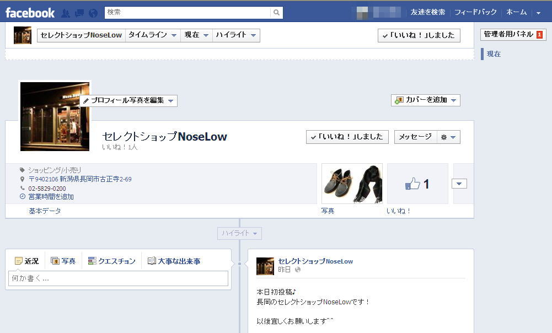Viewport: 552px width, 333px height.
Task: Open the address link 新潟県長岡市古正寺2-69
Action: point(80,179)
